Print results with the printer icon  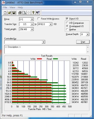point(20,13)
